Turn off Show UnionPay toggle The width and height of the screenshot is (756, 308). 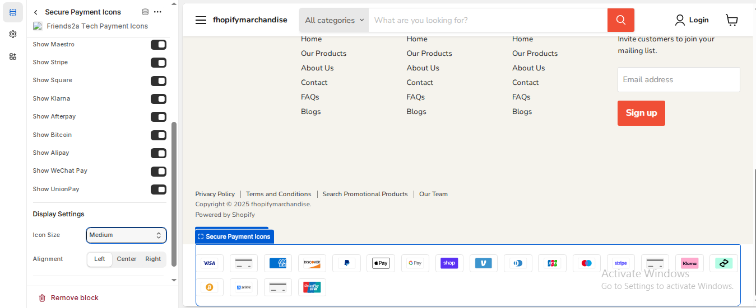click(159, 189)
